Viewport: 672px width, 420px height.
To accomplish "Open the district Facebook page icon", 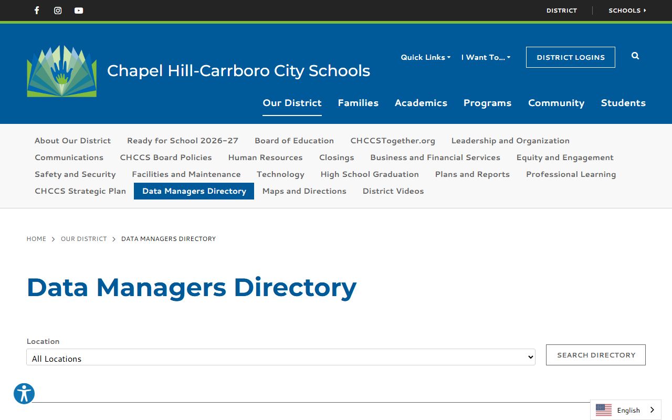I will pos(37,10).
